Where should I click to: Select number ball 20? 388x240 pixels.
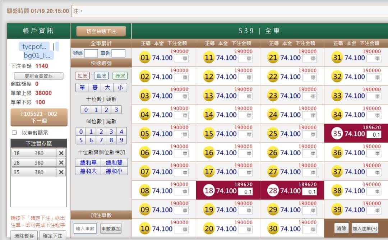[x=209, y=229]
